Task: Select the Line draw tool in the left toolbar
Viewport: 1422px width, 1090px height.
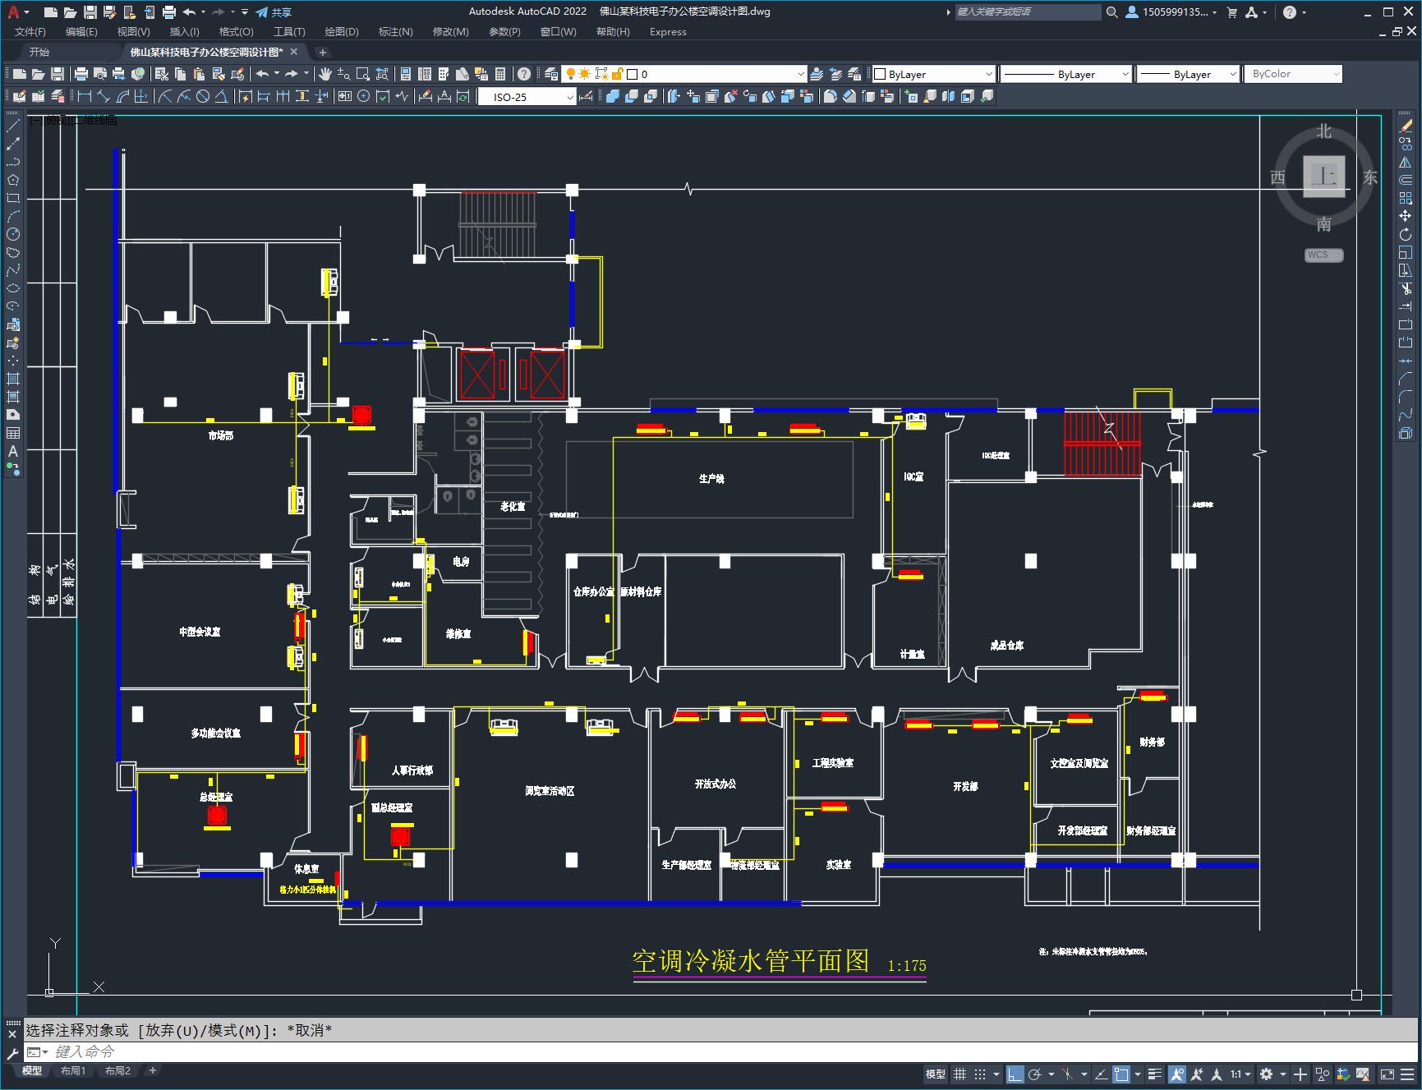Action: 13,126
